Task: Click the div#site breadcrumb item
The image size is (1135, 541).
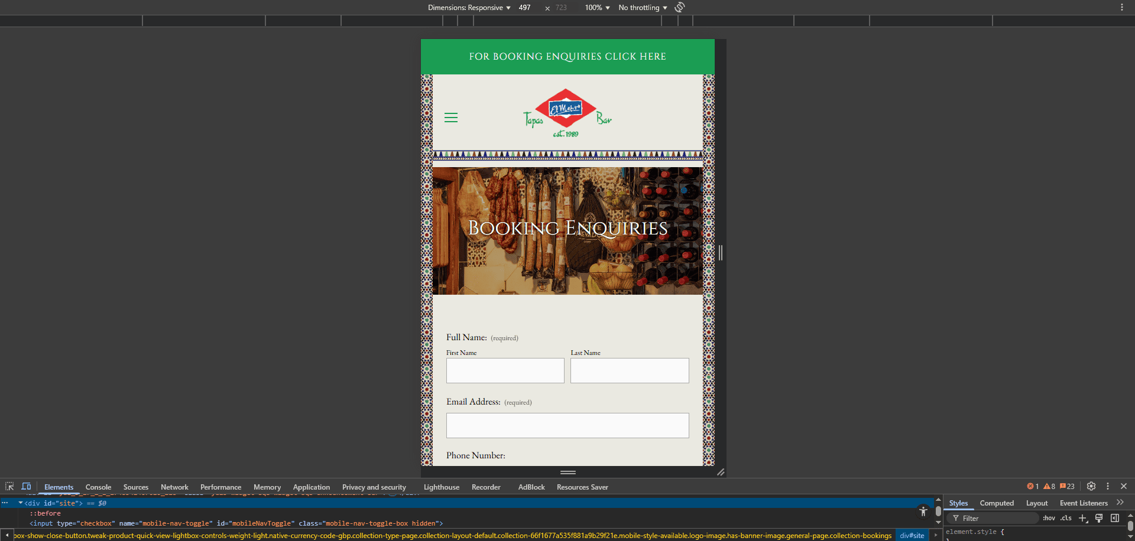Action: (x=912, y=536)
